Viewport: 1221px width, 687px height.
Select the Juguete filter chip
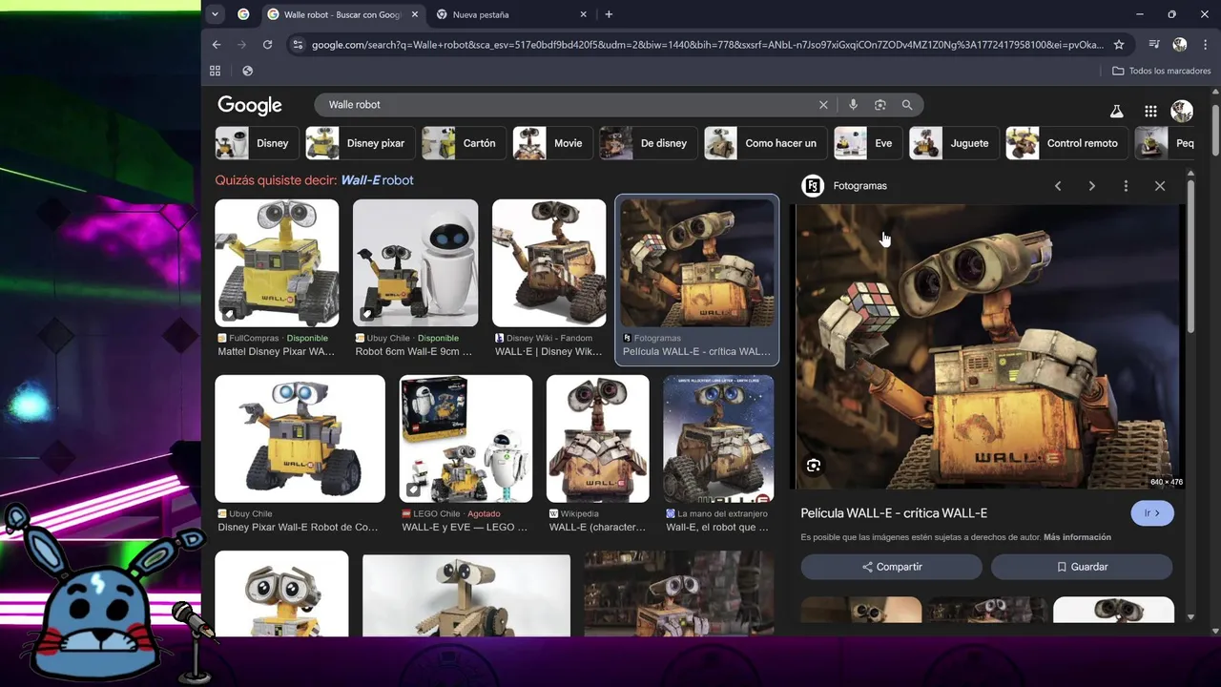pyautogui.click(x=955, y=143)
